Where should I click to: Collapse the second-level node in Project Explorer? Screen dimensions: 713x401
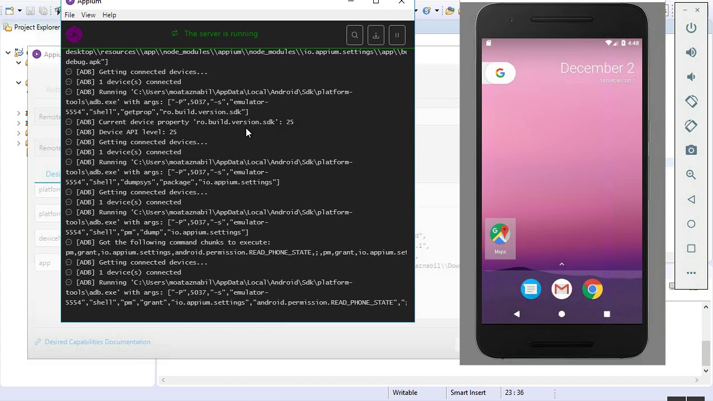click(18, 63)
